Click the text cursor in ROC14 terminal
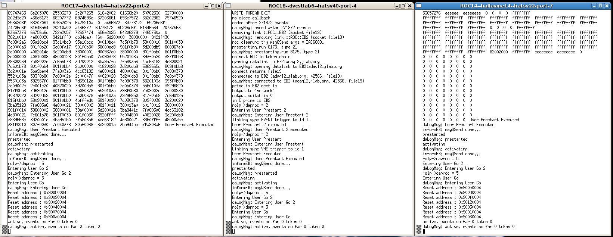This screenshot has width=613, height=237. click(424, 231)
